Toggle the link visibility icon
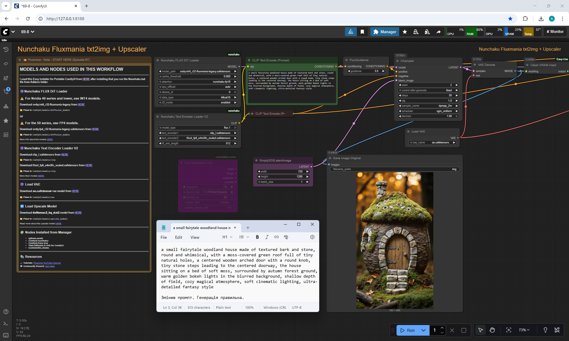569x341 pixels. point(557,330)
